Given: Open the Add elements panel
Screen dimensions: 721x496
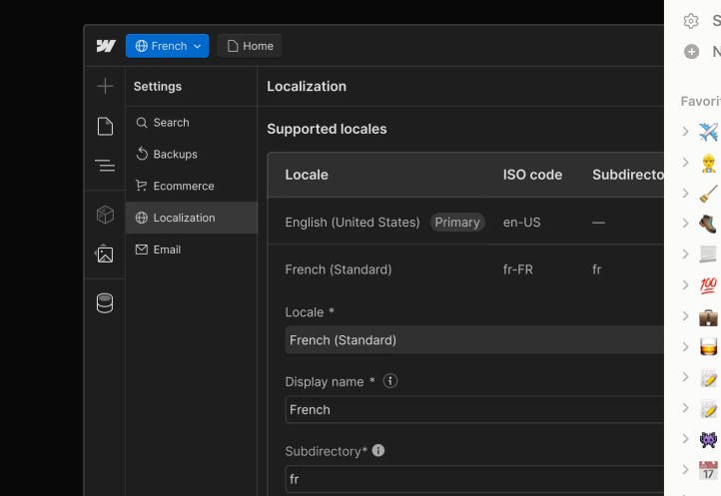Looking at the screenshot, I should [x=105, y=87].
